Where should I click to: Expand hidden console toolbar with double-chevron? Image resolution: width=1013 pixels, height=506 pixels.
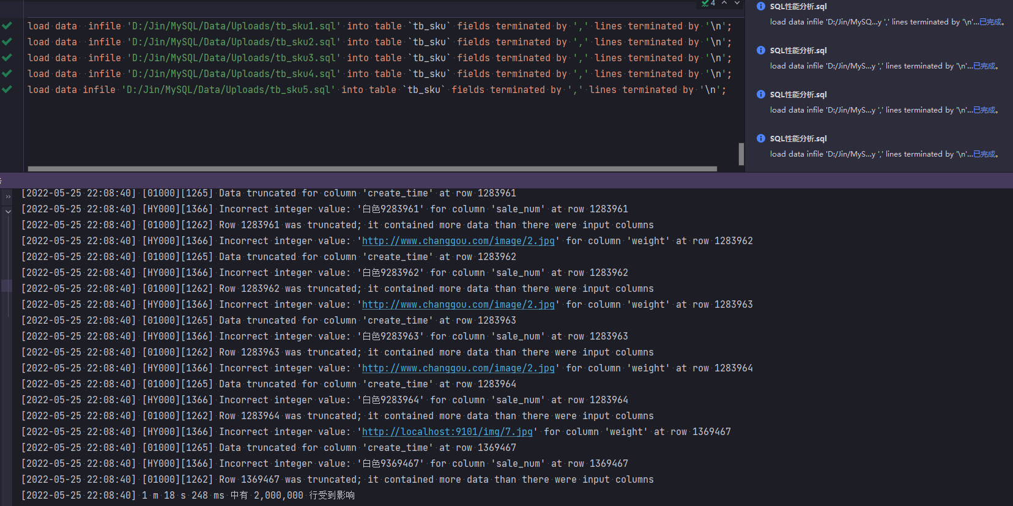tap(8, 197)
